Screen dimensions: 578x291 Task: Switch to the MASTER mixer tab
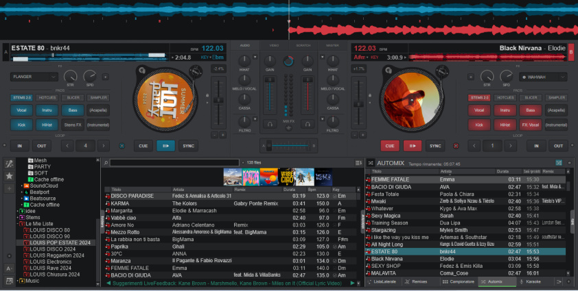(x=332, y=46)
